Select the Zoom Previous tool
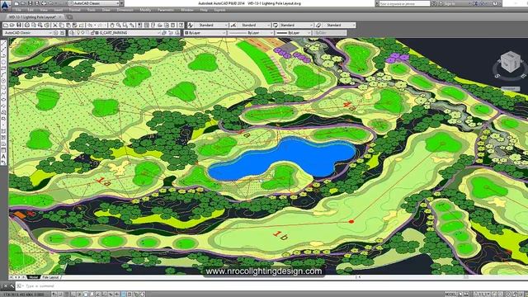528x297 pixels. [x=132, y=26]
